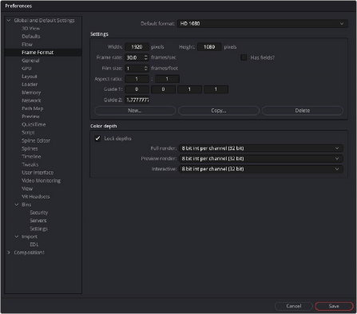Collapse the Bins tree node
The image size is (357, 314).
pyautogui.click(x=17, y=205)
